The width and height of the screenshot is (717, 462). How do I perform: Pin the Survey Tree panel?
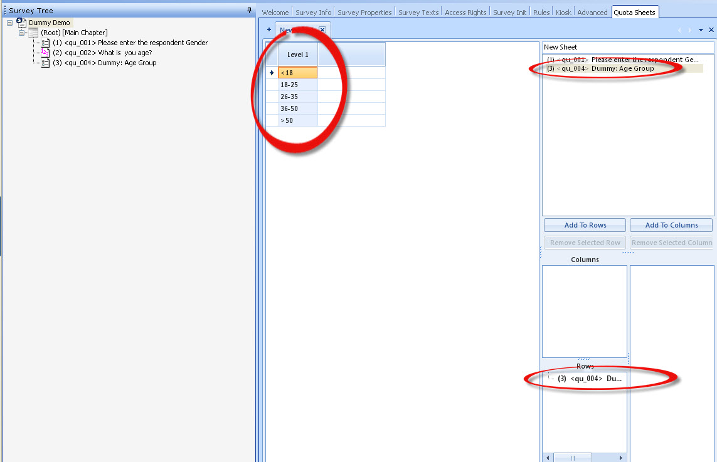tap(249, 10)
